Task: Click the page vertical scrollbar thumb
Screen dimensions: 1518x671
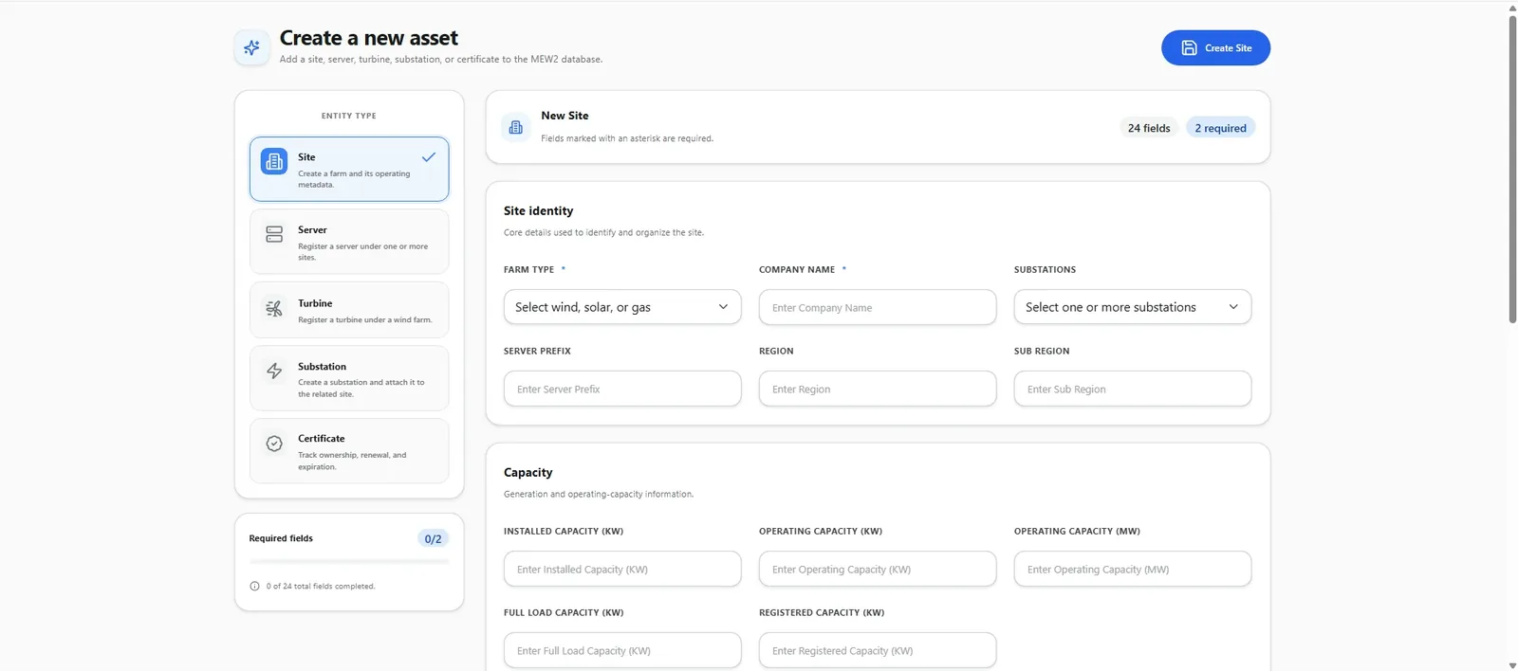Action: [x=1512, y=169]
